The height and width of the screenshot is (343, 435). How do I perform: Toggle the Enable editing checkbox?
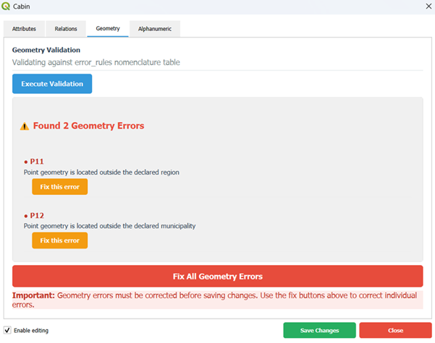(x=7, y=330)
